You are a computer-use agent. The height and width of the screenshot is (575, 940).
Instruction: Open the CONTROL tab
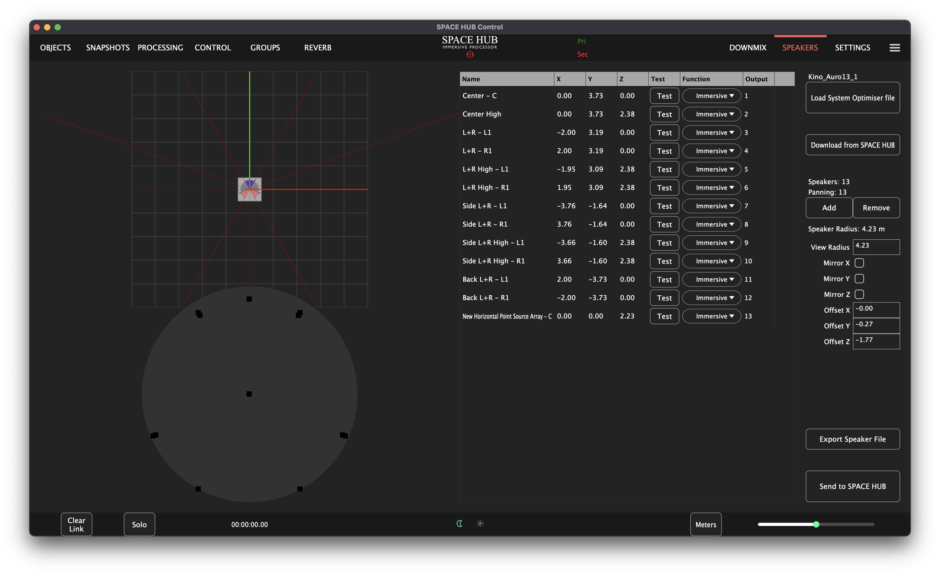tap(213, 48)
